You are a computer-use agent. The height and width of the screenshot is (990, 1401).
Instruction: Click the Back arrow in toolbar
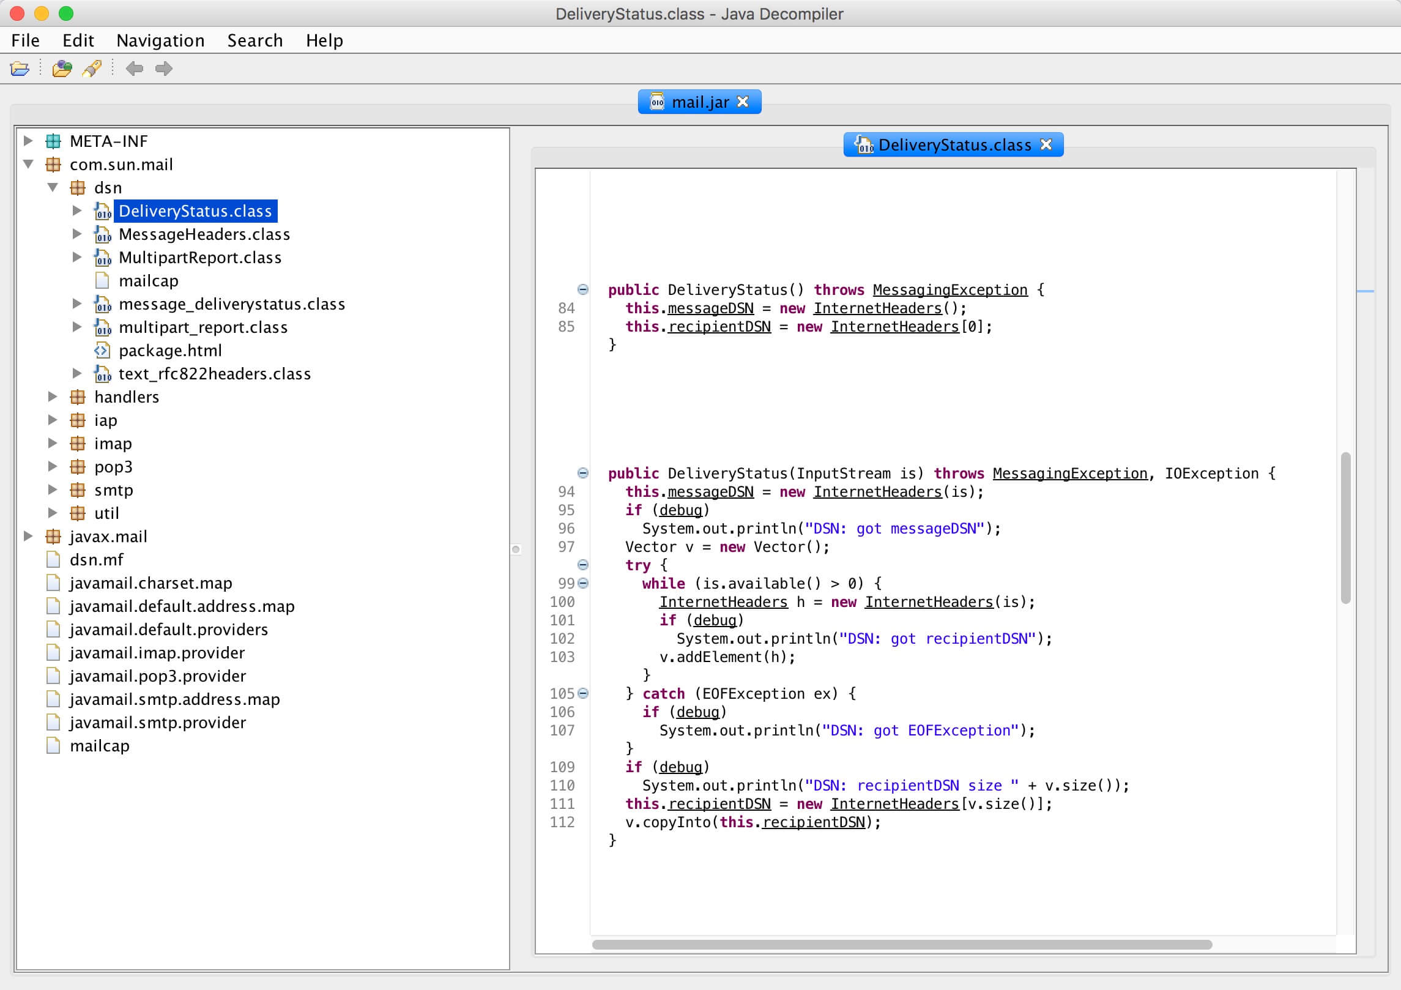135,69
